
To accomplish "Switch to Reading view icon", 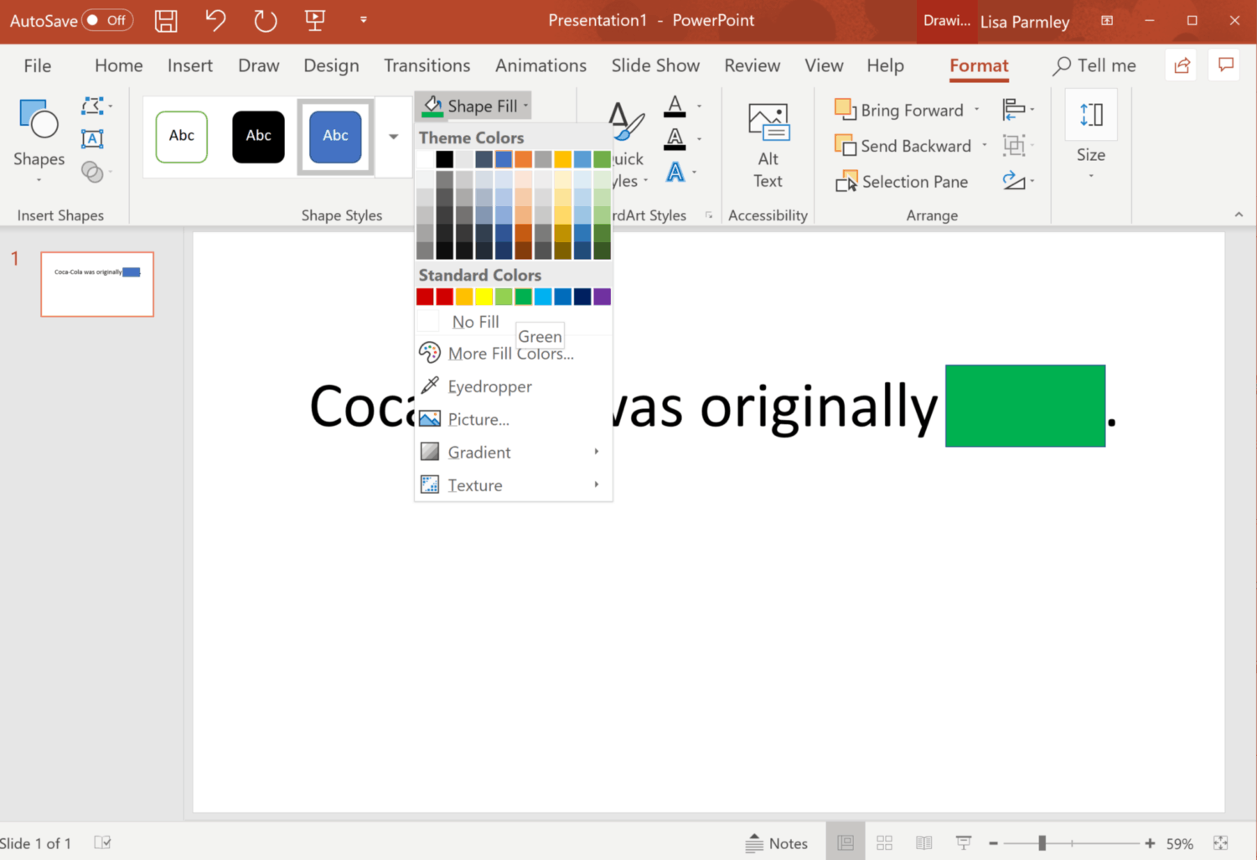I will (923, 842).
